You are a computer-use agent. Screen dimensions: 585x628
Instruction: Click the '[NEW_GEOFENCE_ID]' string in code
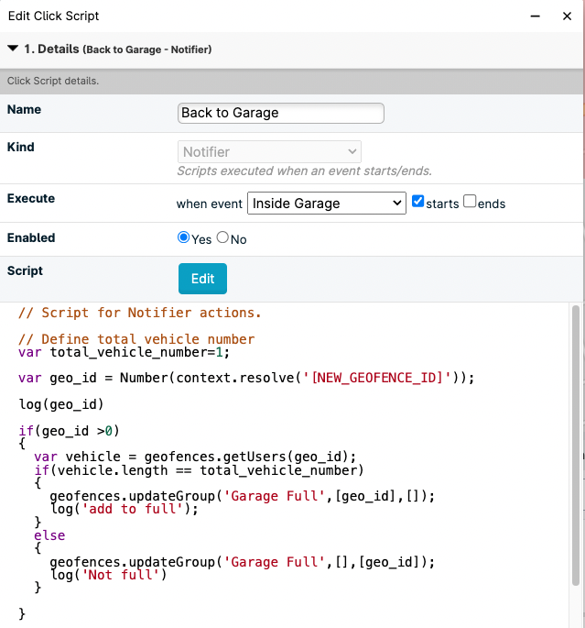377,378
